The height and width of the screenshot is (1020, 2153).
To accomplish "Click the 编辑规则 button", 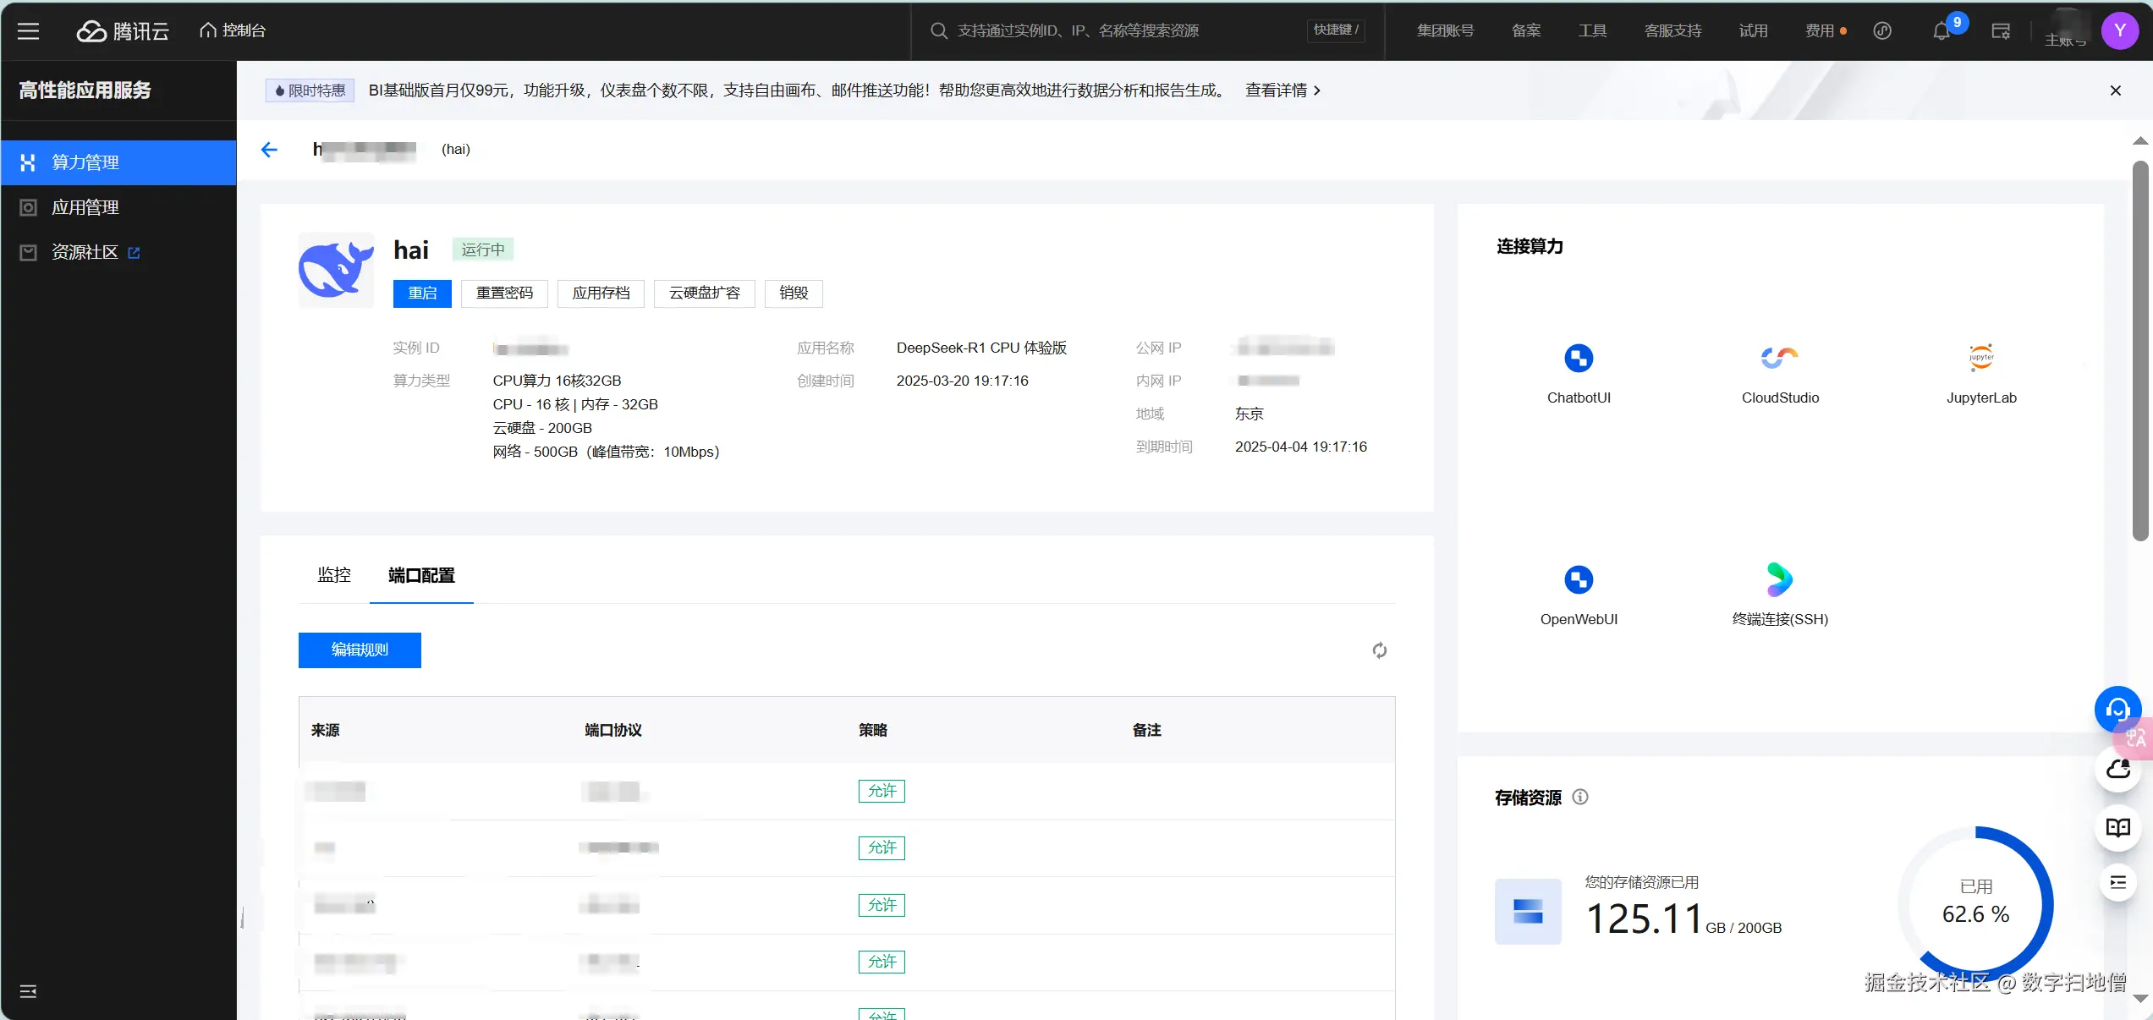I will [x=360, y=650].
